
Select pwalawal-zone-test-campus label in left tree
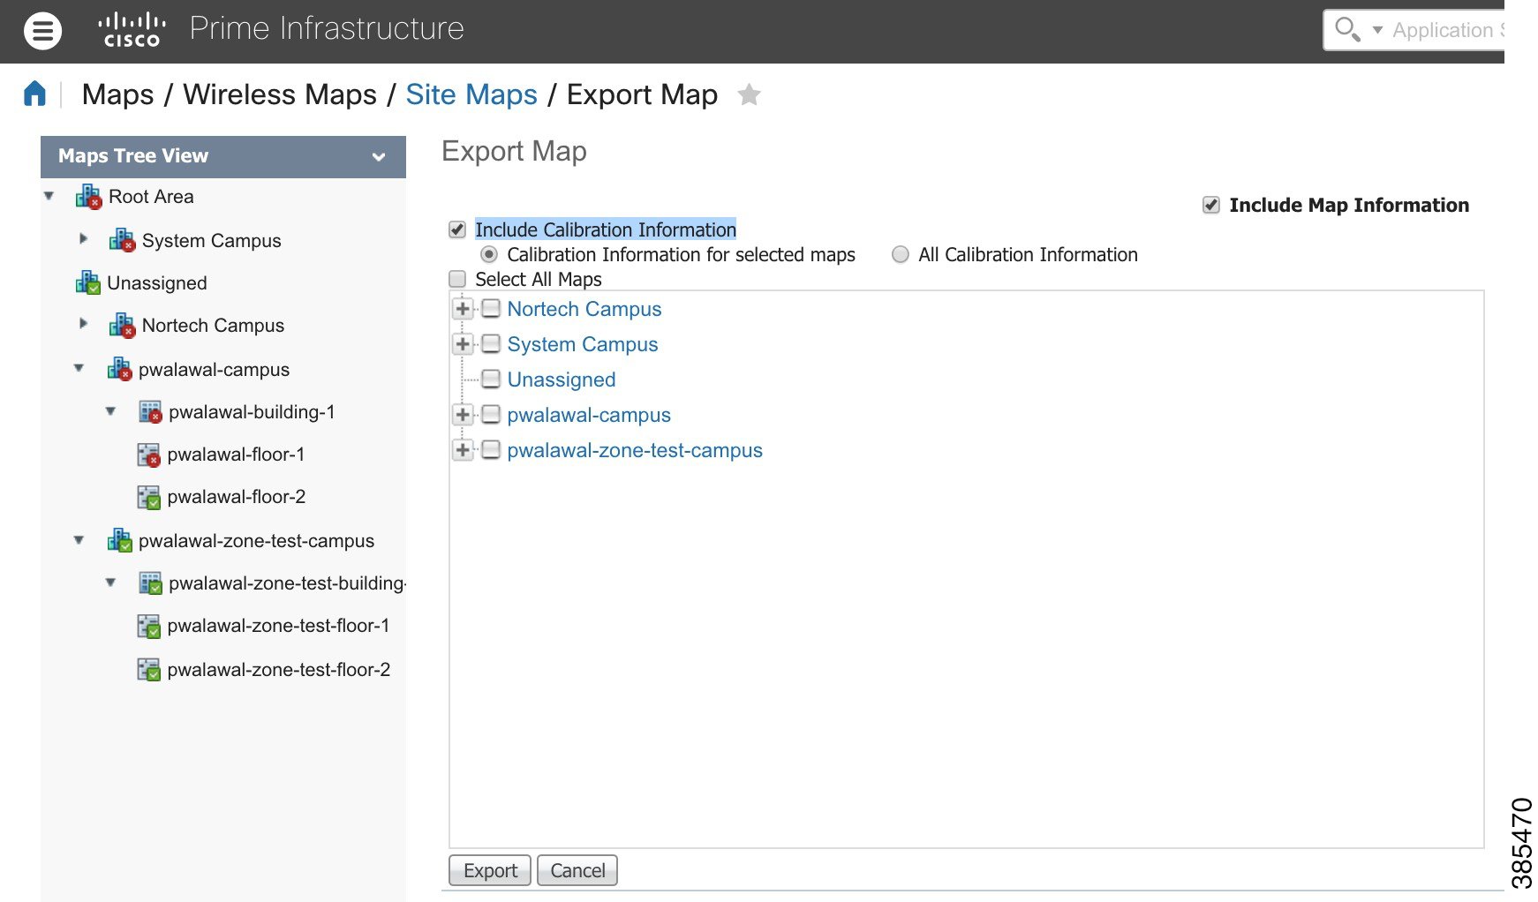(256, 541)
